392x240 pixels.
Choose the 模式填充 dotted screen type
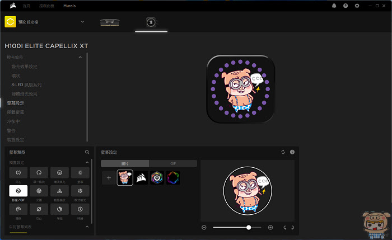[80, 191]
